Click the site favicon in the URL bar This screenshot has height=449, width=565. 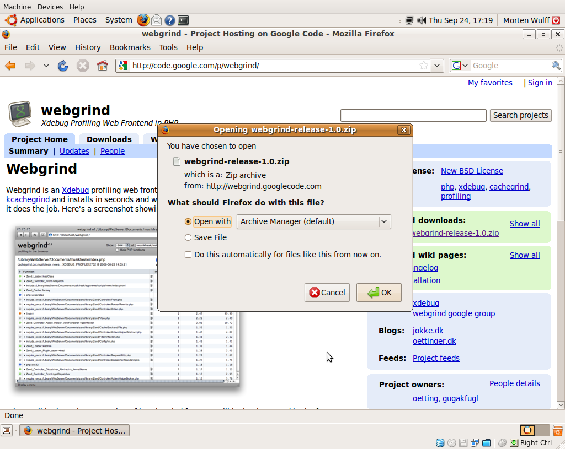point(123,66)
